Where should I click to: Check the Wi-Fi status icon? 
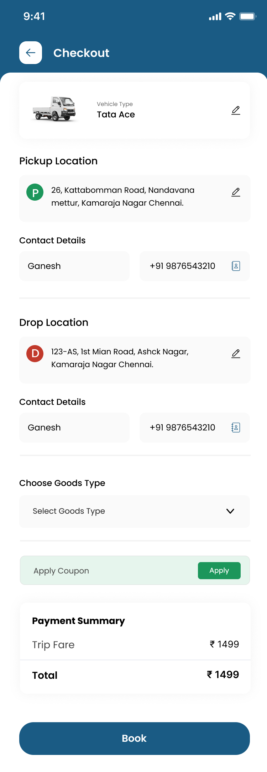[x=230, y=16]
